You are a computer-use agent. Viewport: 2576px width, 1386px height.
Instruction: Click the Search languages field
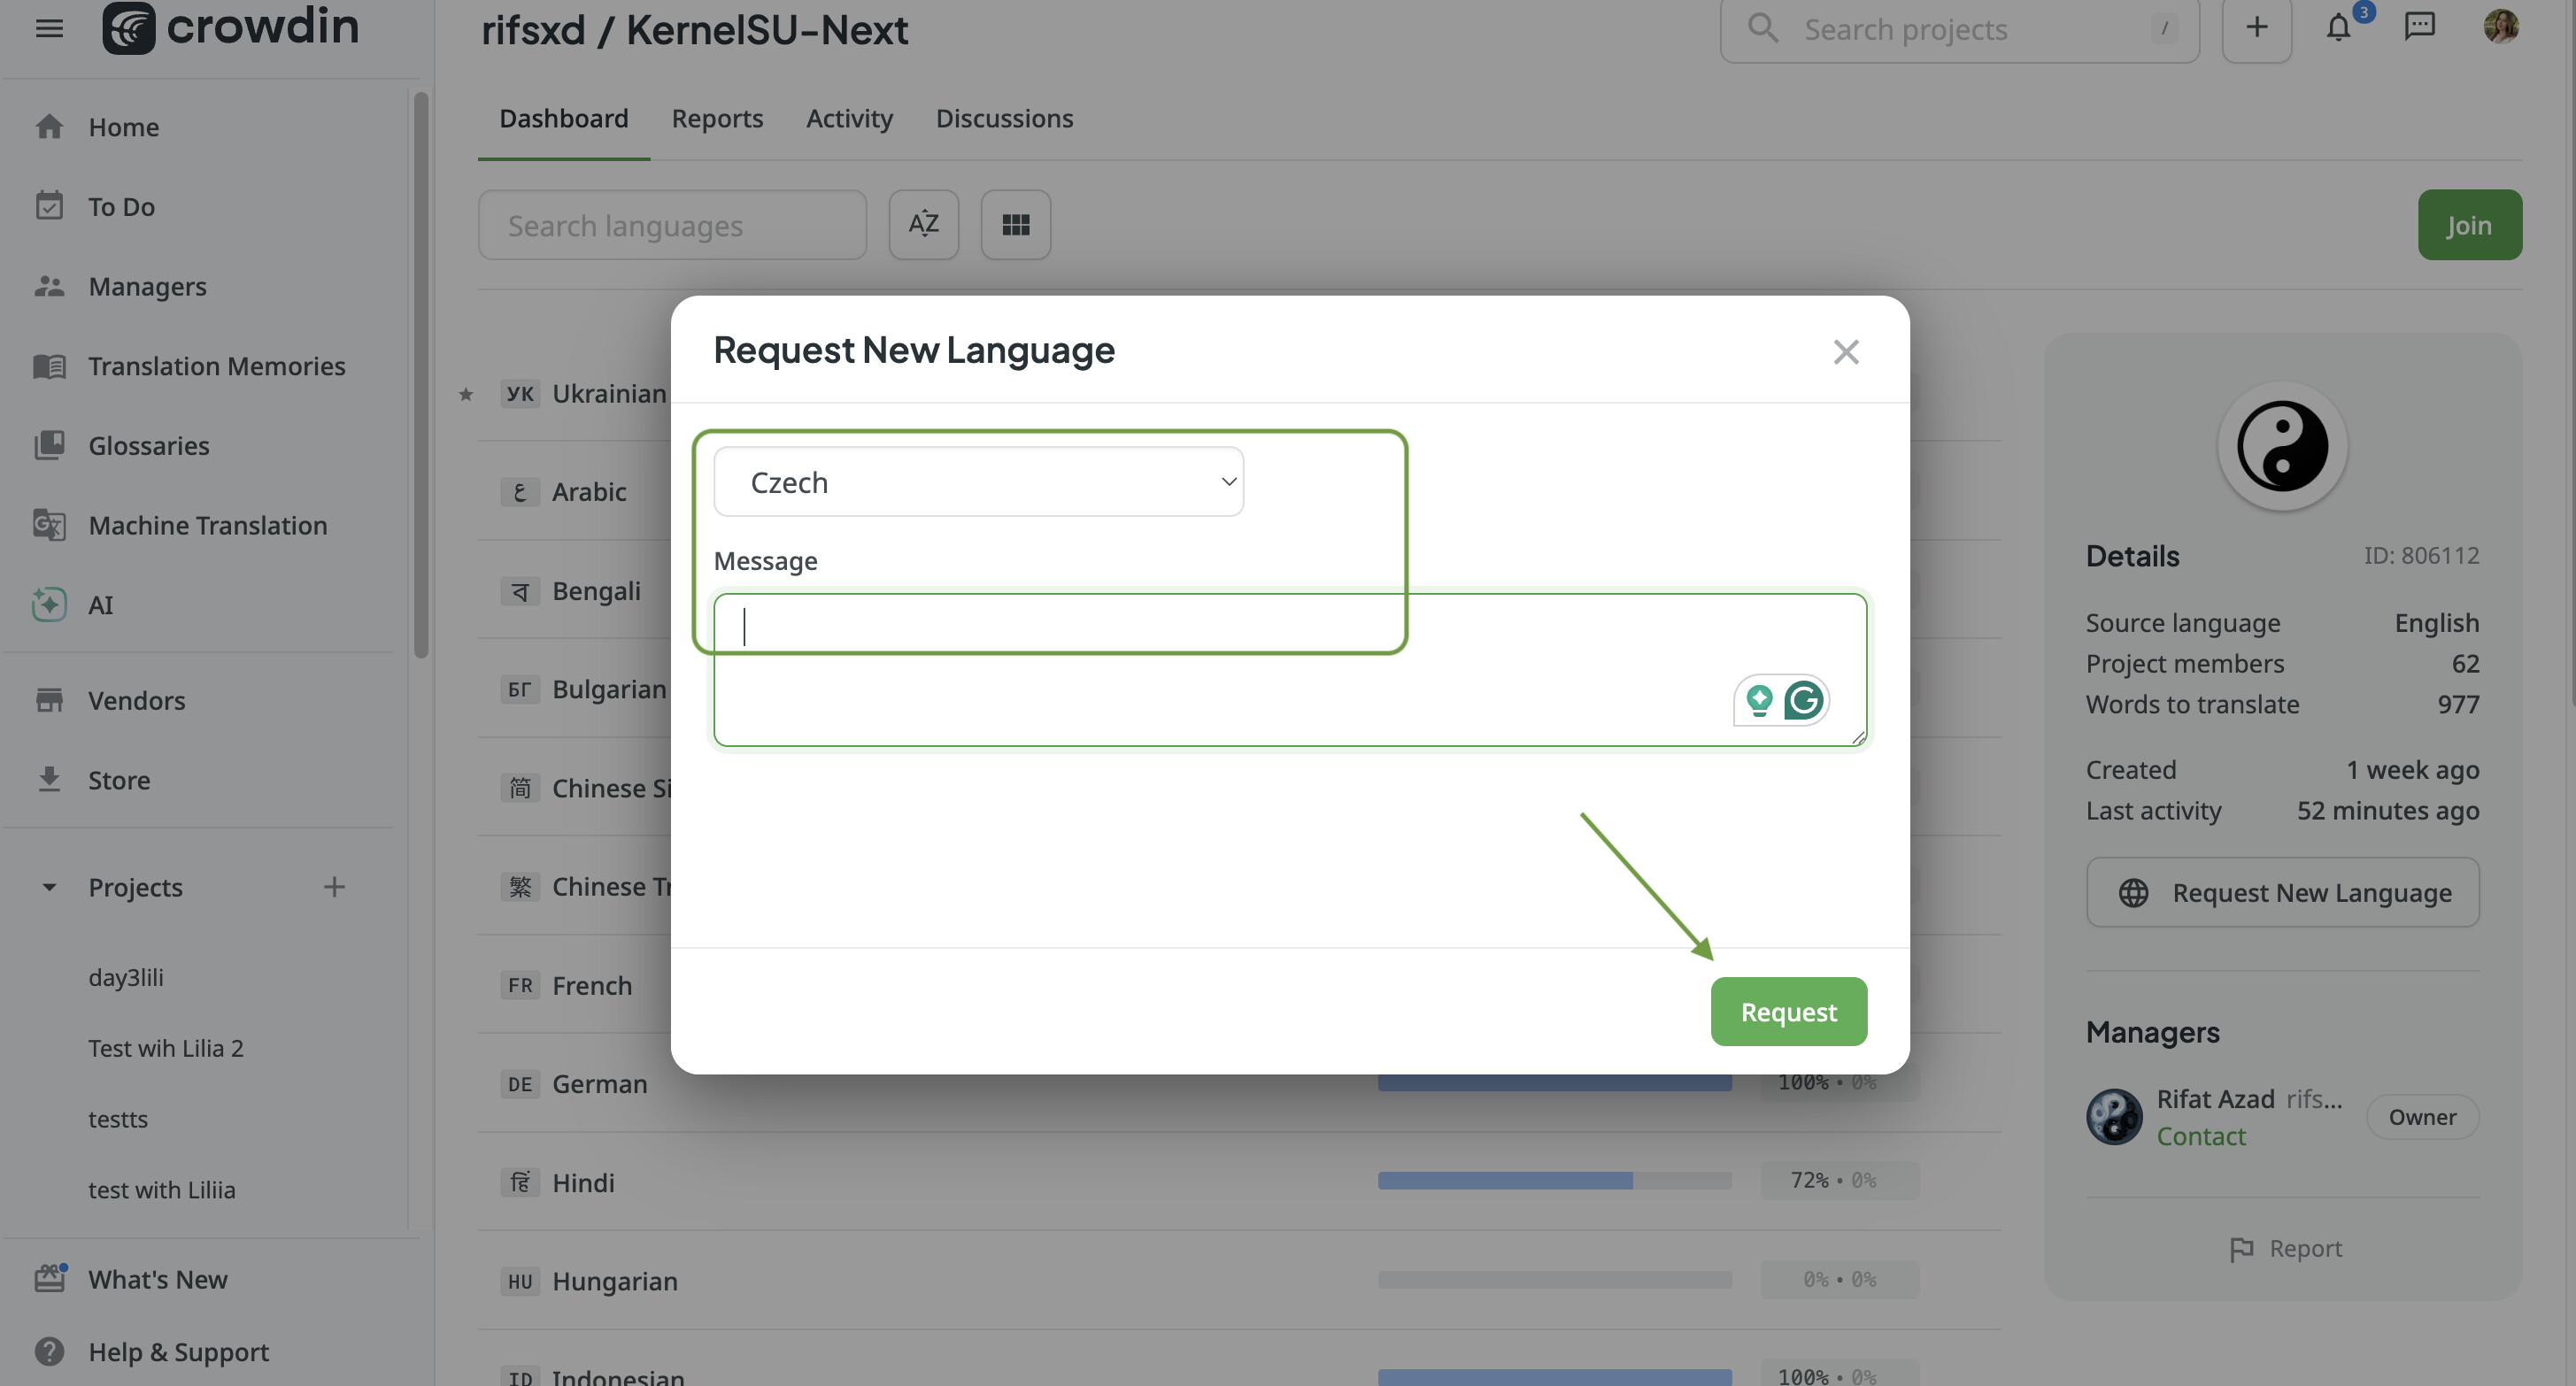click(x=672, y=225)
